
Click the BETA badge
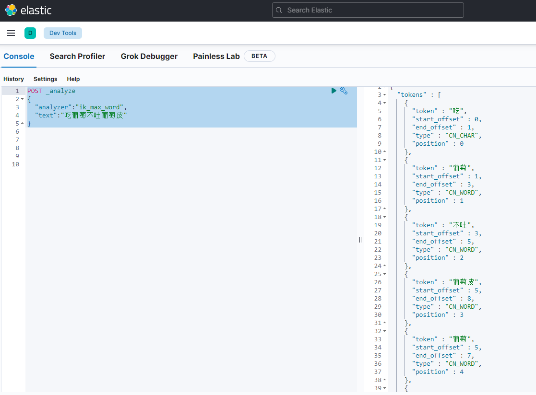tap(260, 56)
